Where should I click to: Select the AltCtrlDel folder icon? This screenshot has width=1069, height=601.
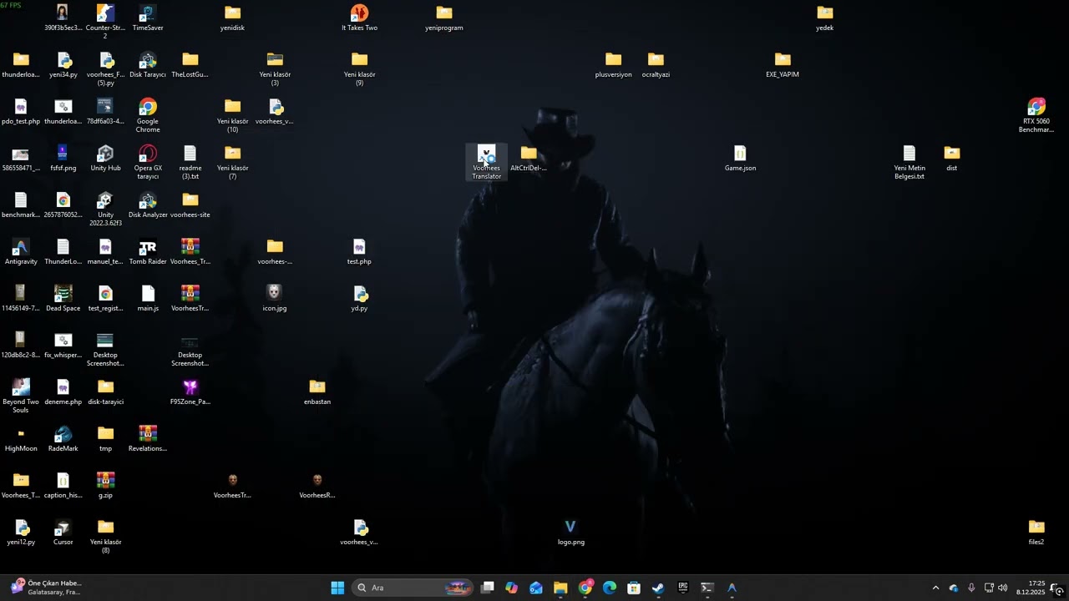click(529, 159)
